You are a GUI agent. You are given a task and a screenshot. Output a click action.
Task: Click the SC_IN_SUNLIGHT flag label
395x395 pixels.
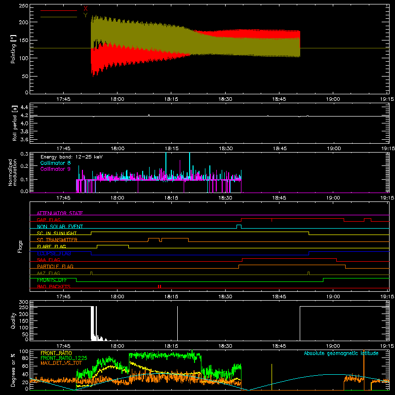pos(57,233)
